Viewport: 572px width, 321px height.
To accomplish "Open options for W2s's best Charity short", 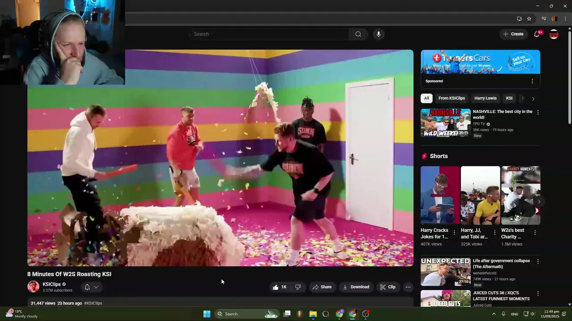I will (x=535, y=233).
